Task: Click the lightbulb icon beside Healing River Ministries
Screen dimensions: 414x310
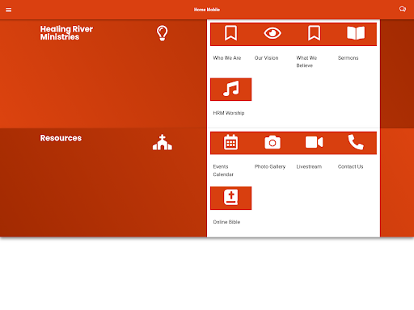Action: tap(163, 33)
